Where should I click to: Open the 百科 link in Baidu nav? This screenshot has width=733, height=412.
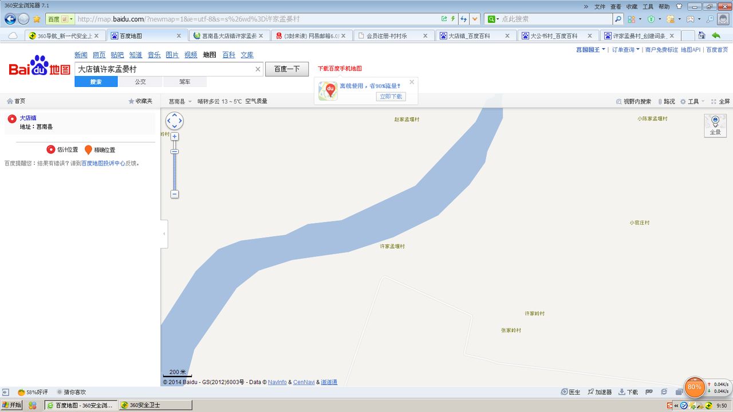(228, 55)
